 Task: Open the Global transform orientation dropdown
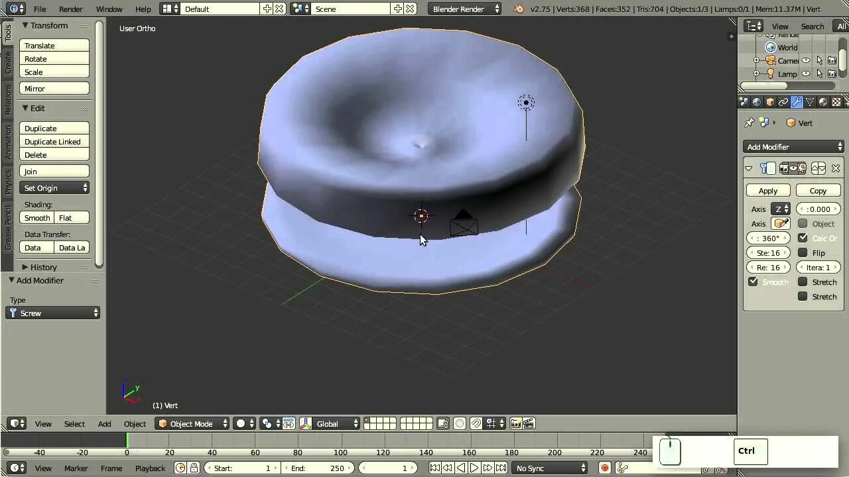[x=330, y=424]
